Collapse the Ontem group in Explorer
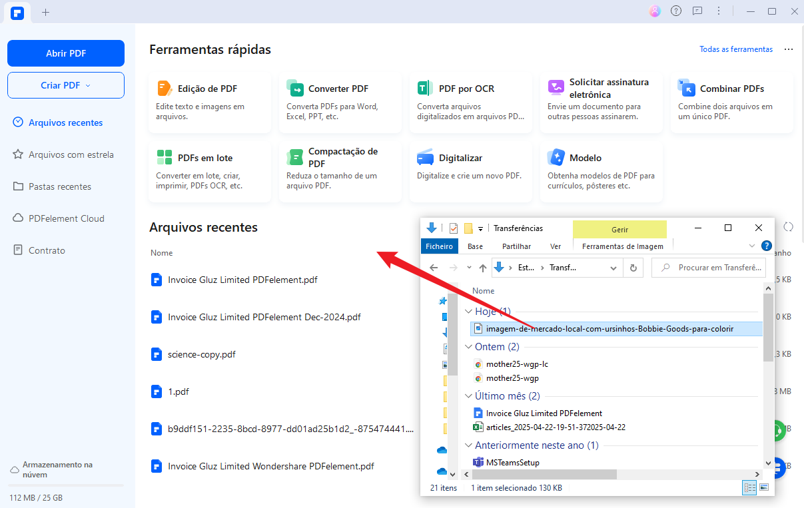 (x=468, y=347)
